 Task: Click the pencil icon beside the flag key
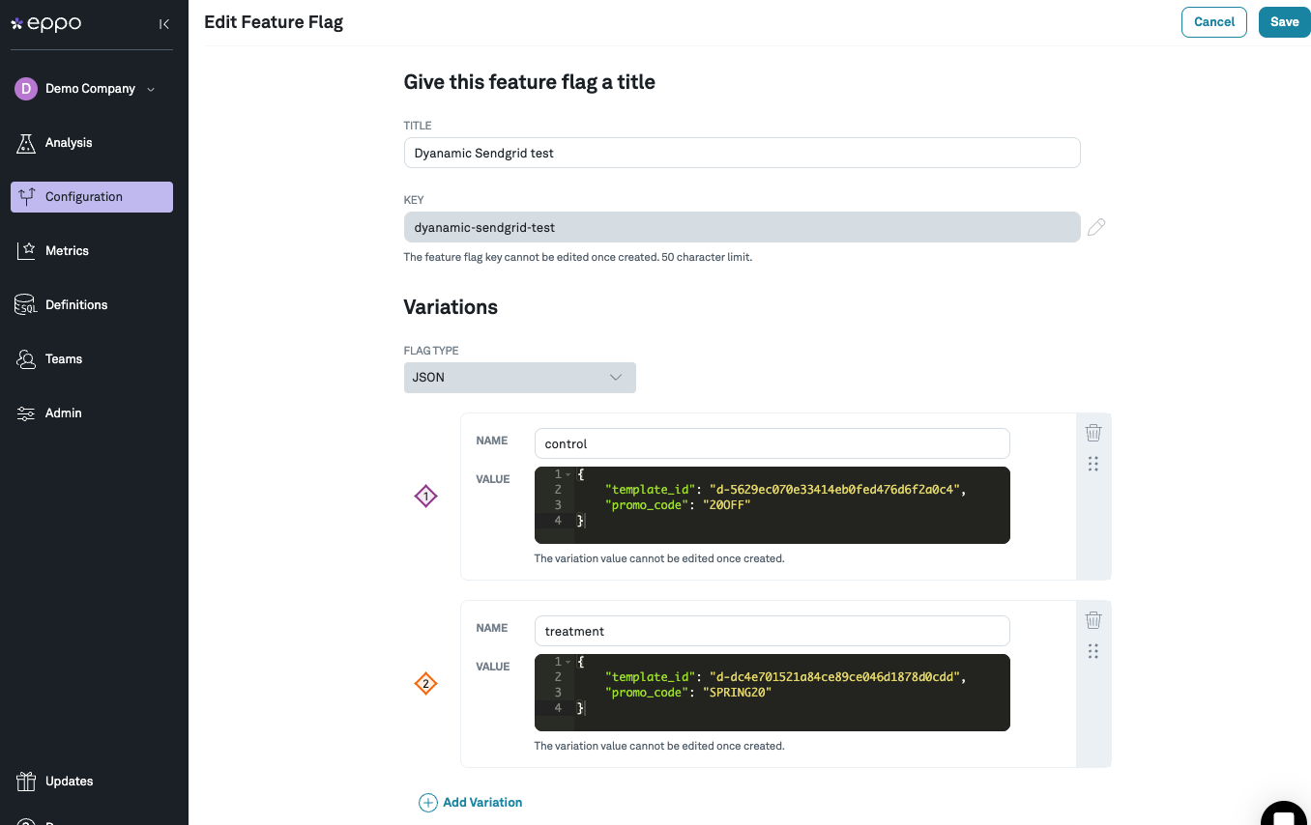pos(1096,226)
